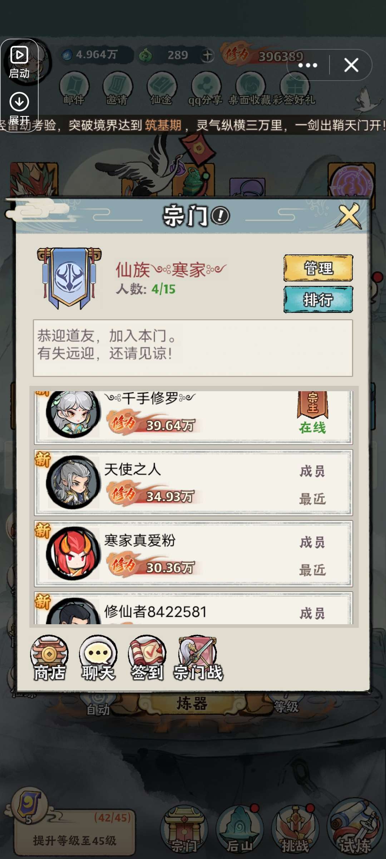Image resolution: width=386 pixels, height=859 pixels.
Task: Close the 宗门 panel with X
Action: [348, 216]
